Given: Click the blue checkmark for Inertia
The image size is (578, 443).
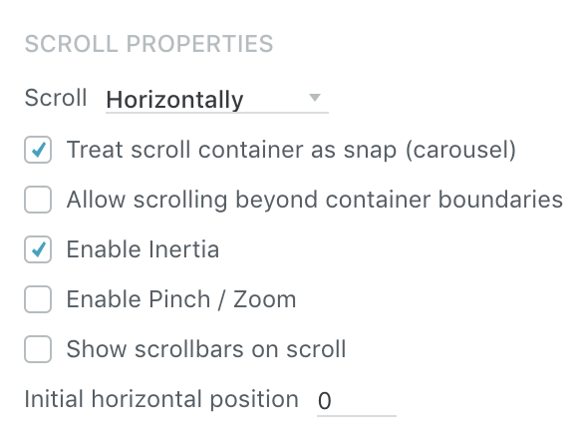Looking at the screenshot, I should coord(39,249).
